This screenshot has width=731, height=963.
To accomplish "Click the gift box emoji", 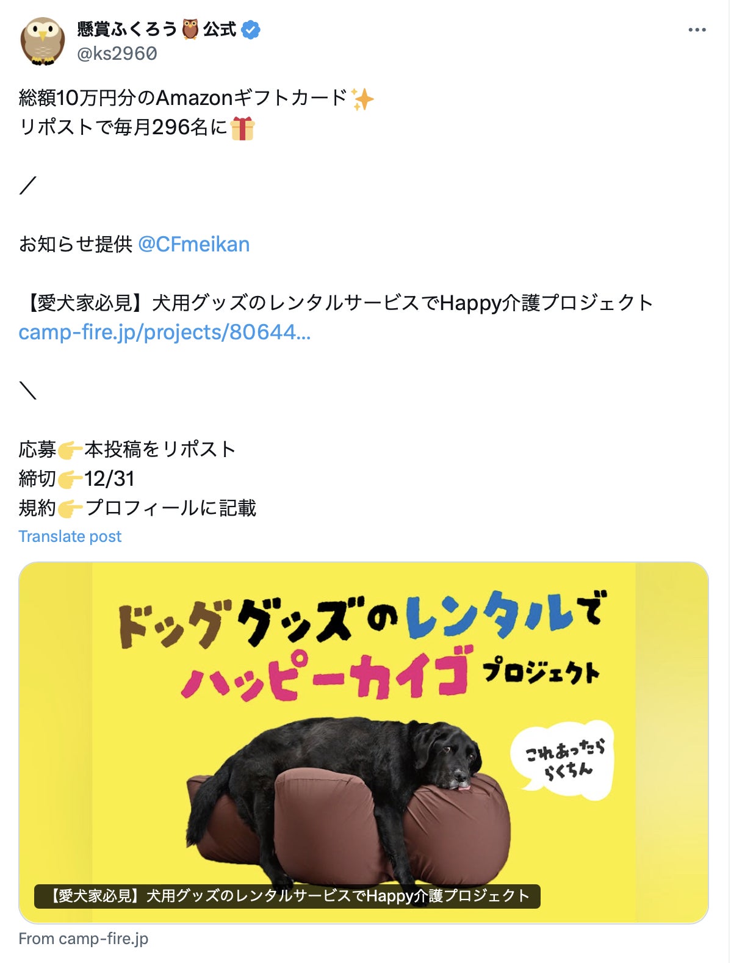I will [242, 128].
